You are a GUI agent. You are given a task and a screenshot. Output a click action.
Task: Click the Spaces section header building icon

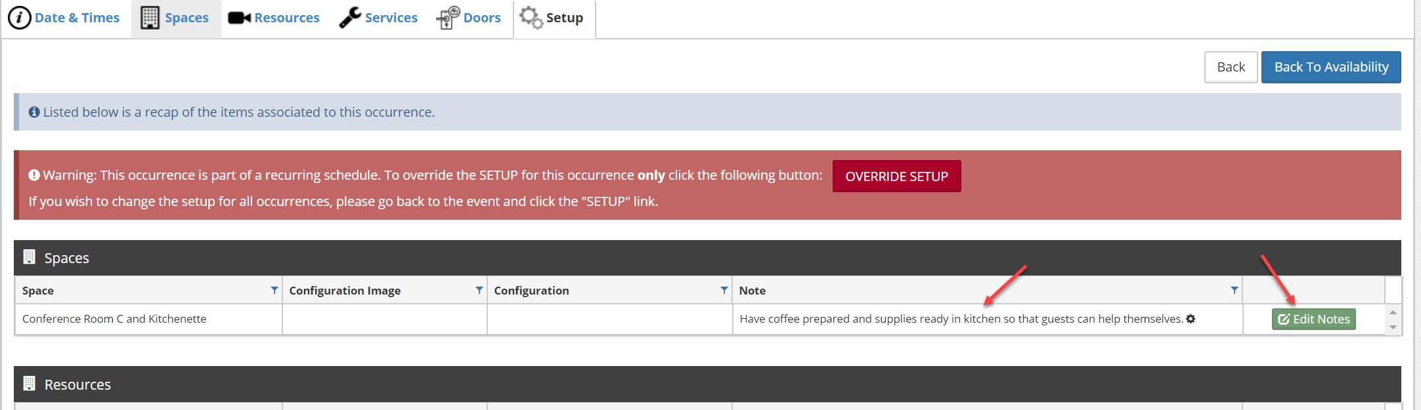tap(29, 257)
